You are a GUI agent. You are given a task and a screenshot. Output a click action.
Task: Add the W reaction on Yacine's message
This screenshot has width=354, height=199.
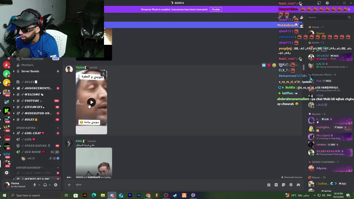pyautogui.click(x=264, y=65)
